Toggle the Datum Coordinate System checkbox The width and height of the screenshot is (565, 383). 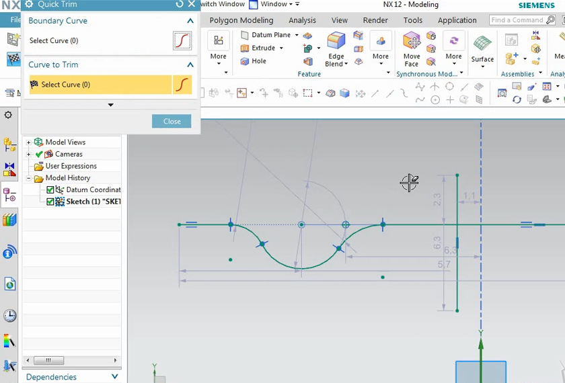tap(50, 190)
